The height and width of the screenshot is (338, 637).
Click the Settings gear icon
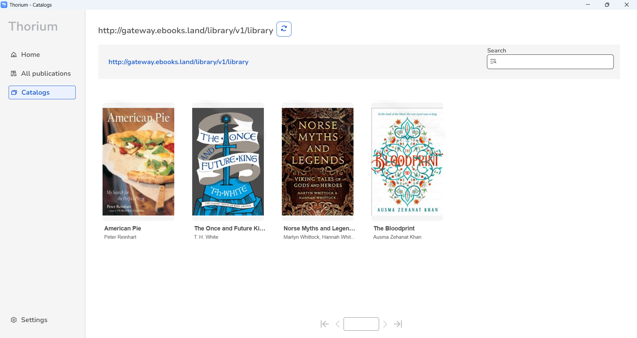[x=14, y=320]
